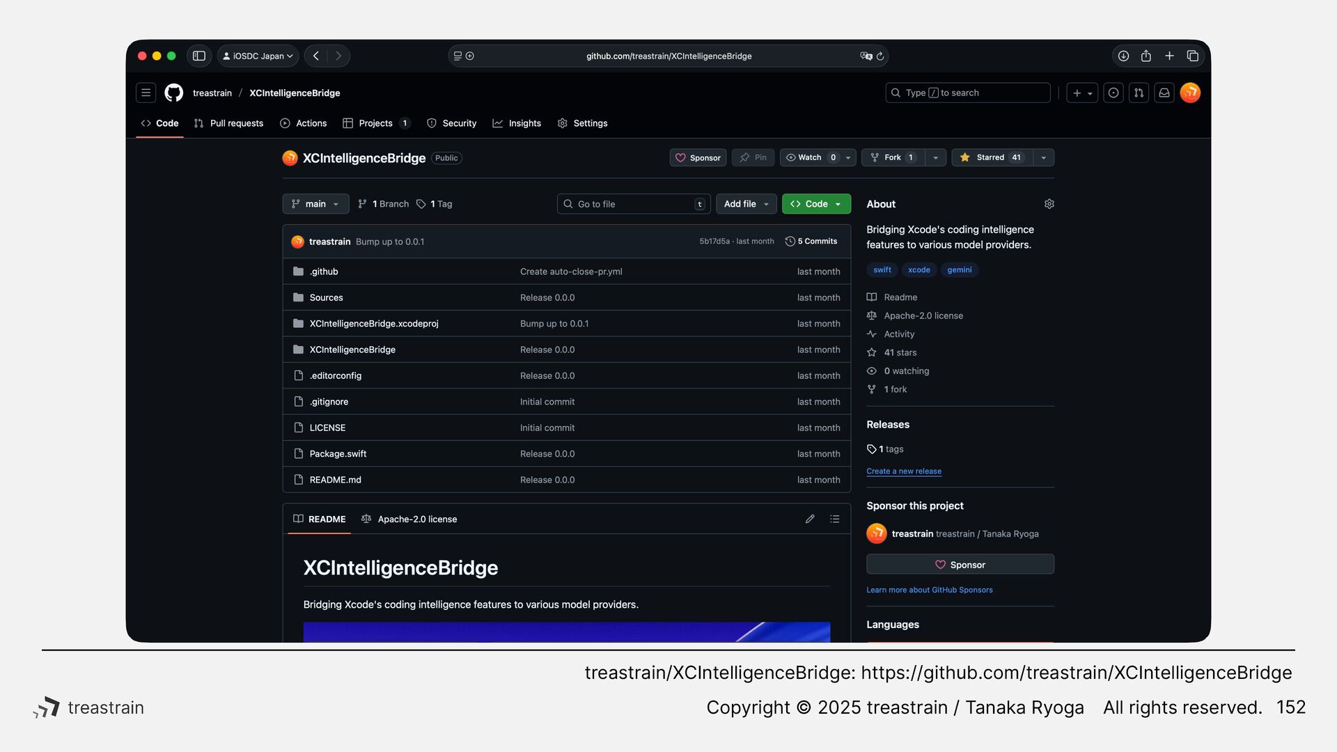Click the 1 Branch link
1337x752 pixels.
click(383, 204)
